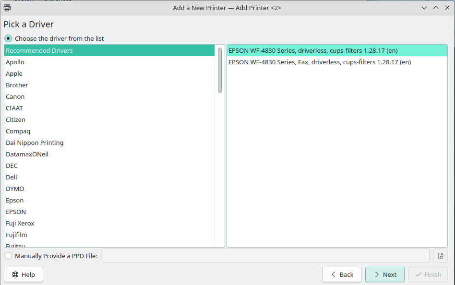The height and width of the screenshot is (285, 455).
Task: Select DatamaxONeil manufacturer
Action: [x=109, y=154]
